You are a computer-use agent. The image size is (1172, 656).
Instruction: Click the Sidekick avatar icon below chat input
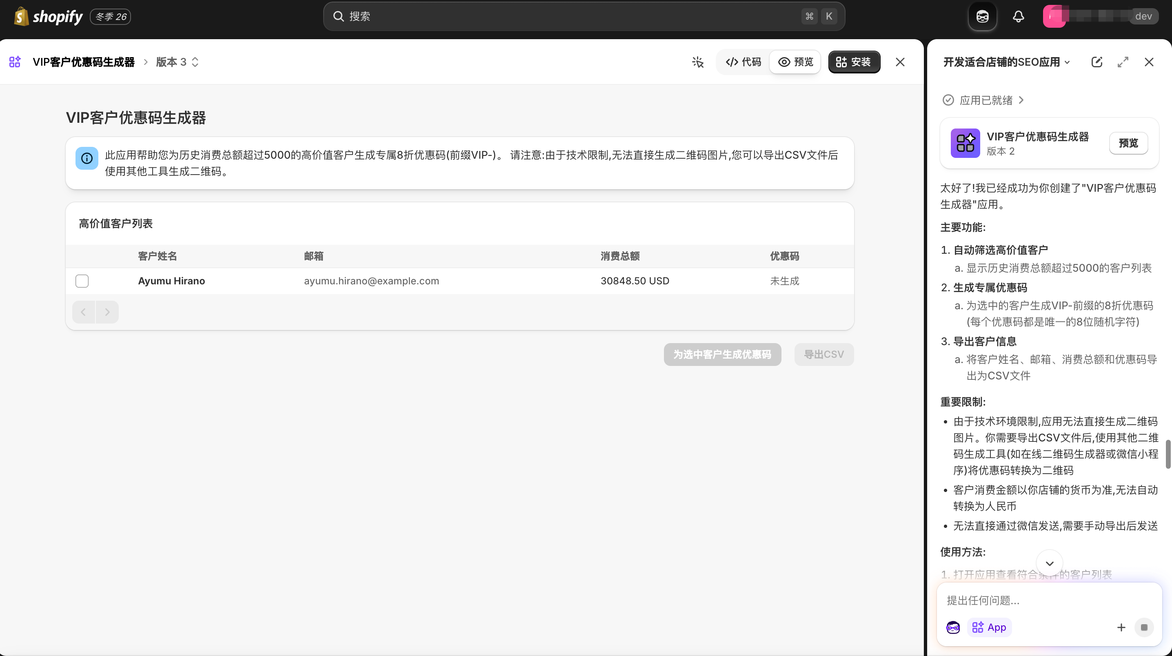953,627
